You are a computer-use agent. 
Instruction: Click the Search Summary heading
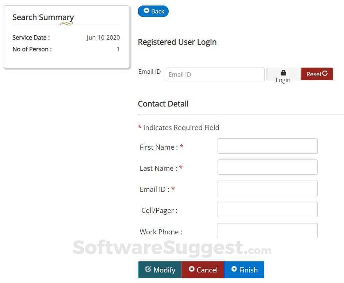point(43,17)
